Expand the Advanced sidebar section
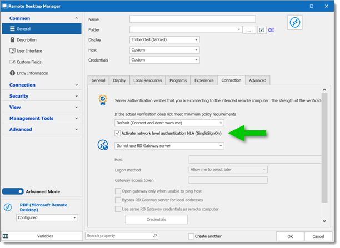 coord(77,129)
